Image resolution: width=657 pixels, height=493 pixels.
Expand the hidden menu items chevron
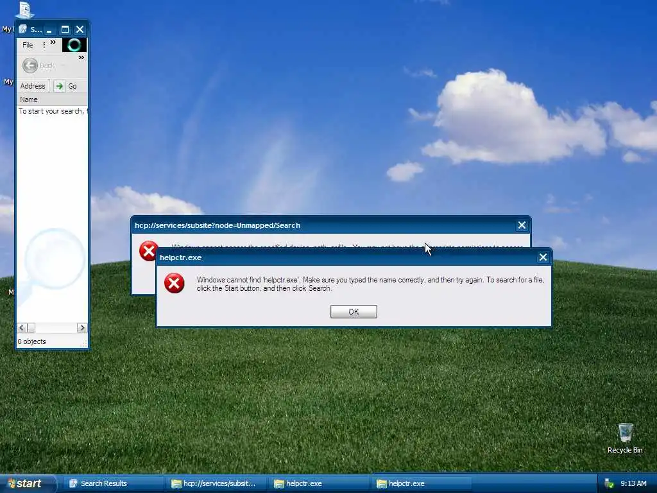click(x=53, y=42)
